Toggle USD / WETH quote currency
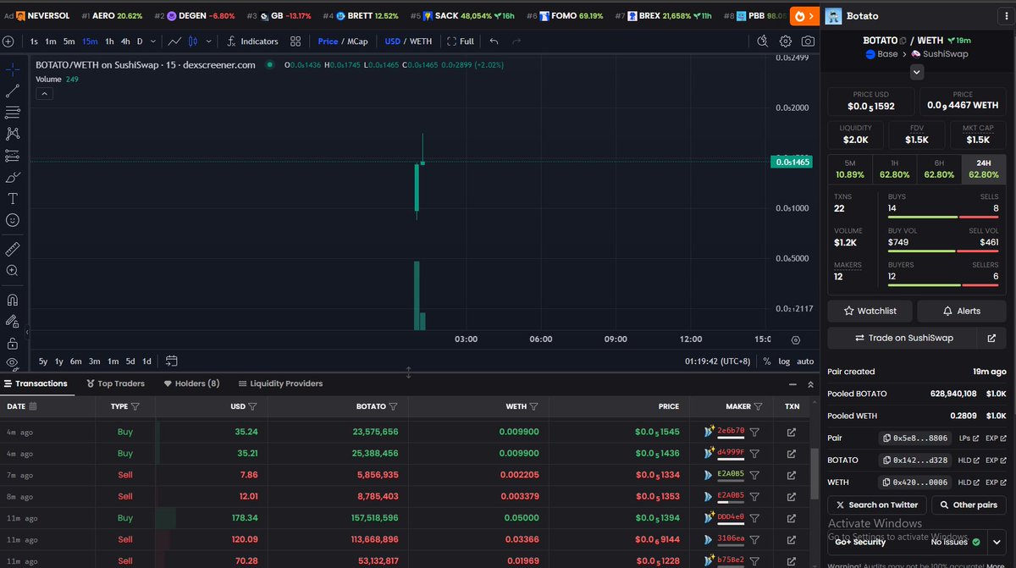This screenshot has height=568, width=1016. point(408,41)
